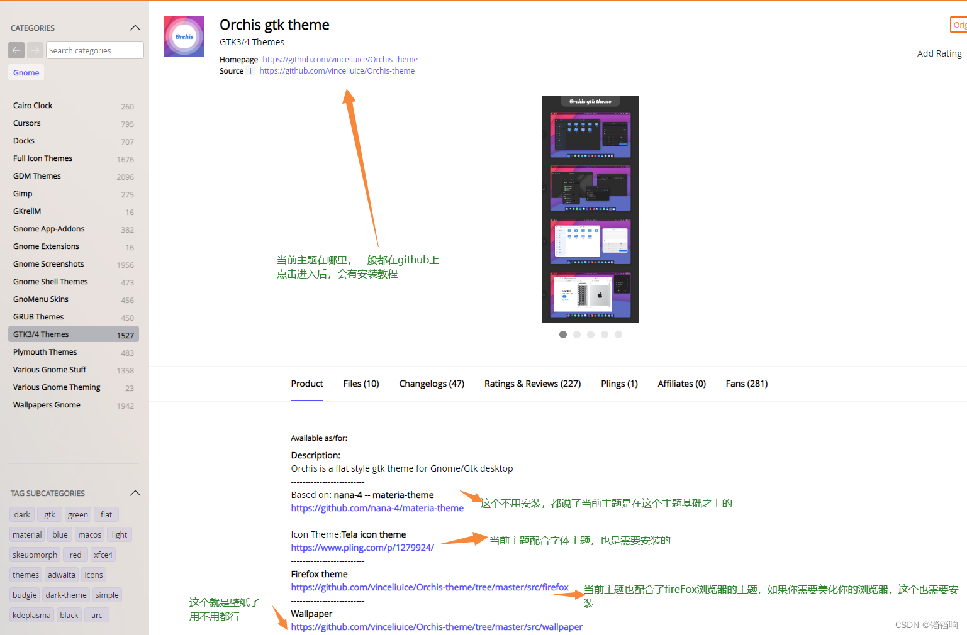Open the Changelogs (47) tab
This screenshot has width=967, height=635.
point(432,384)
